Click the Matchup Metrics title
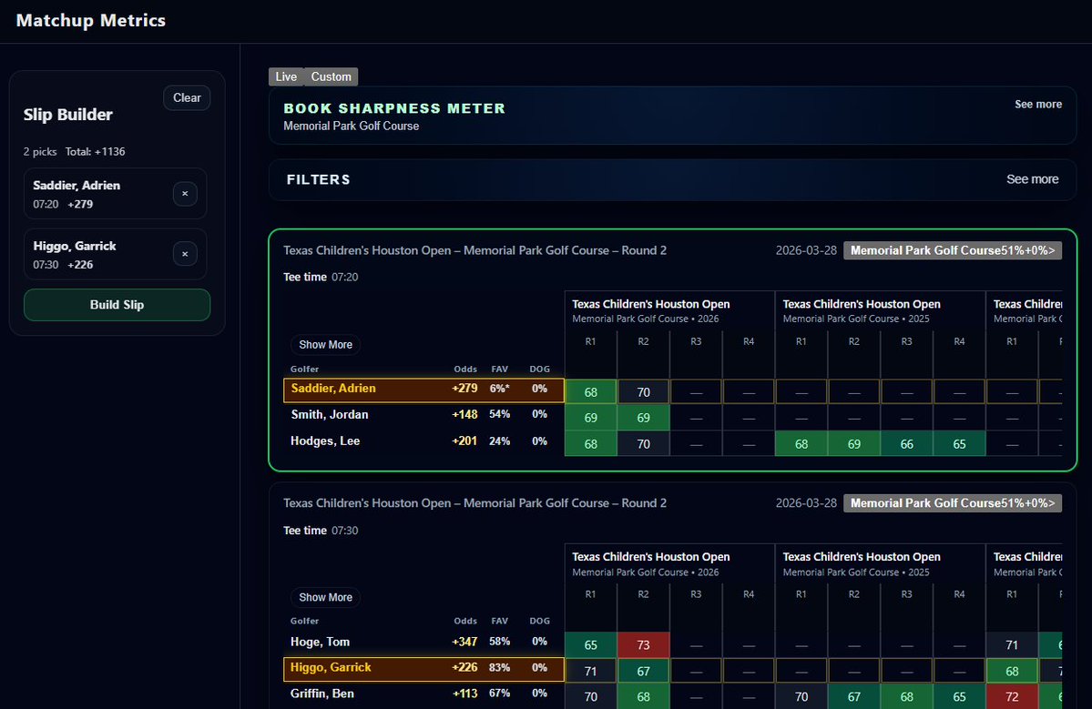This screenshot has width=1092, height=709. click(x=90, y=21)
